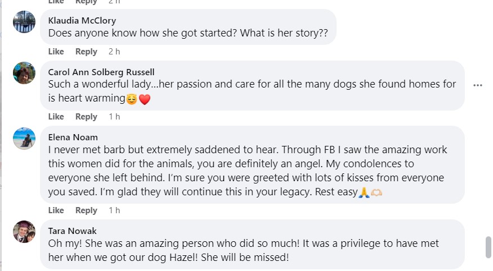493x271 pixels.
Task: Open Klaudia McClory's name link
Action: tap(82, 20)
